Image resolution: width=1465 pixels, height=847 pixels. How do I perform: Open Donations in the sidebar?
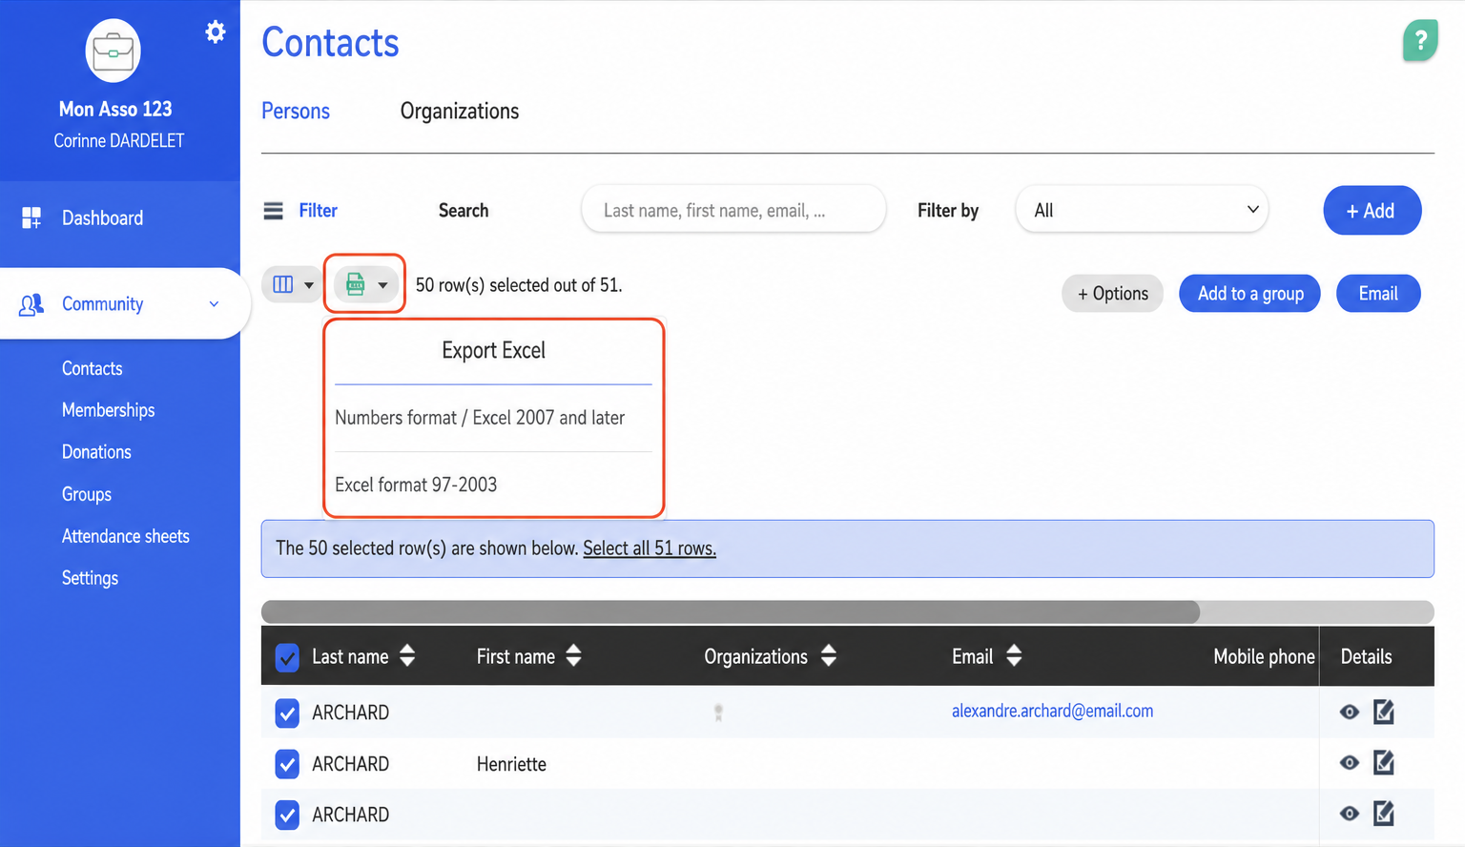pos(96,452)
